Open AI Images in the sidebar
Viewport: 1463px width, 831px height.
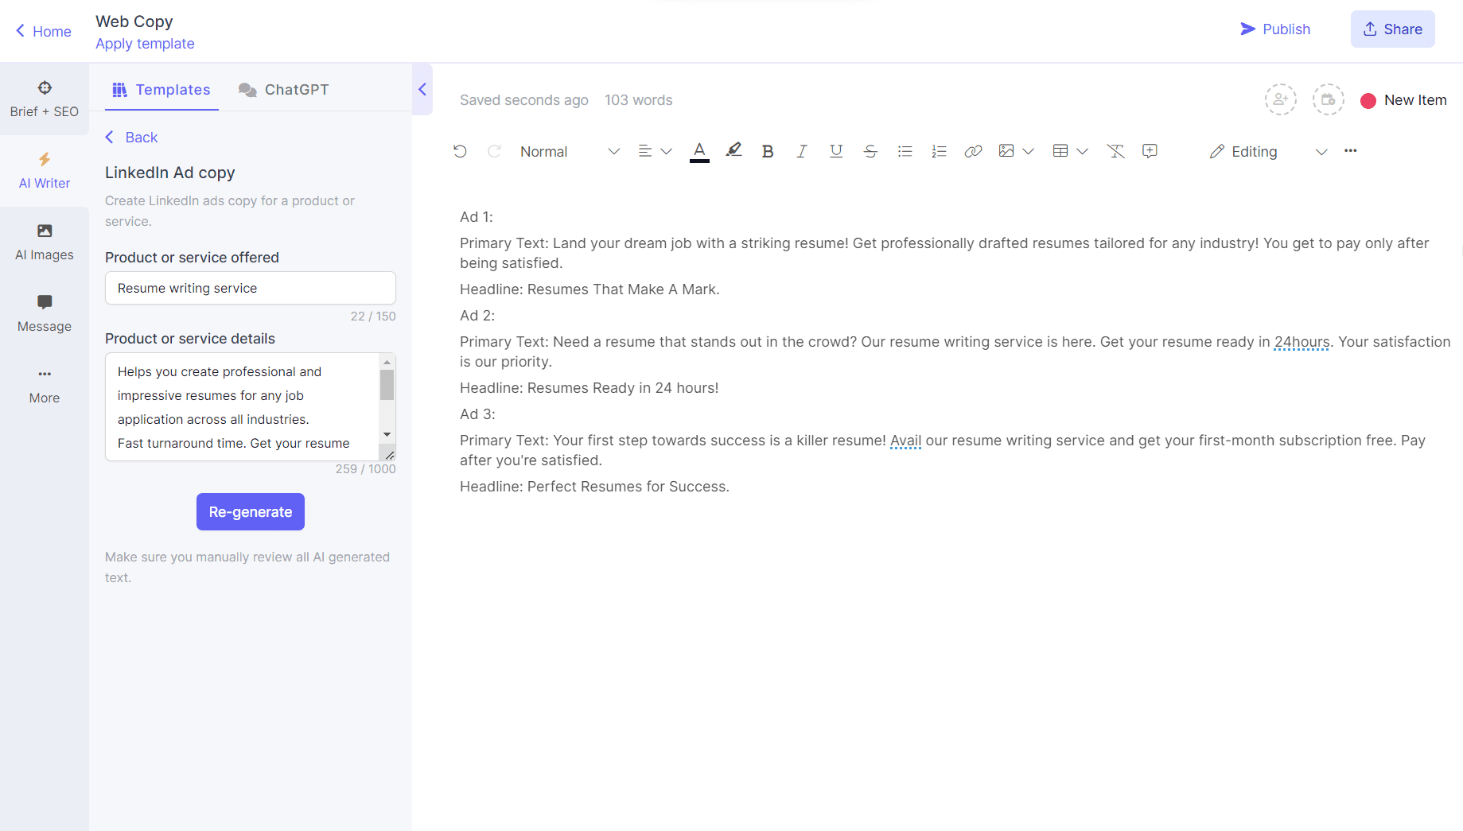tap(45, 242)
